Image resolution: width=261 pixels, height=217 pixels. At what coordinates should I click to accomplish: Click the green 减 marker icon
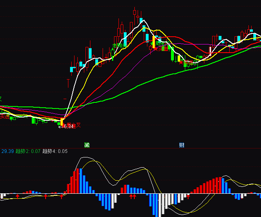pos(87,145)
